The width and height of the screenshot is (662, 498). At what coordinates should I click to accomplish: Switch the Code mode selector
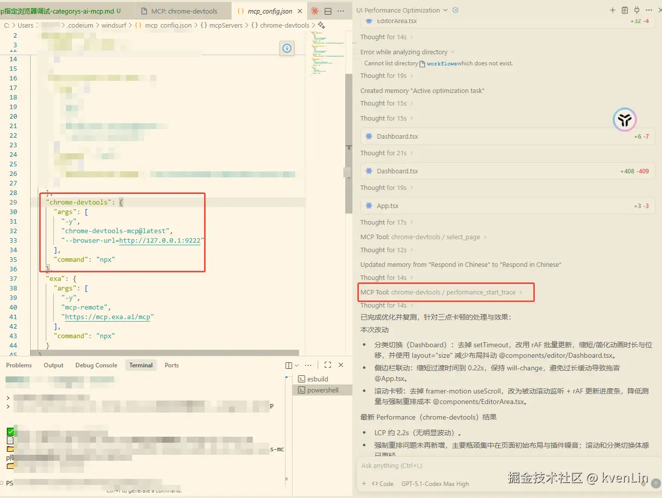[383, 484]
